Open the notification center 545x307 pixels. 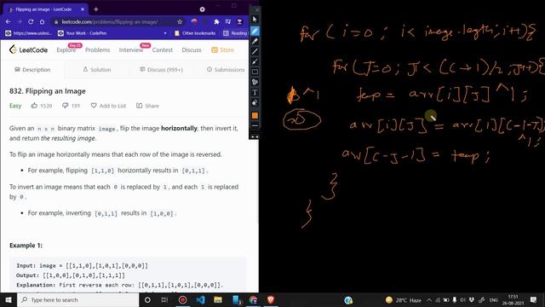point(534,299)
